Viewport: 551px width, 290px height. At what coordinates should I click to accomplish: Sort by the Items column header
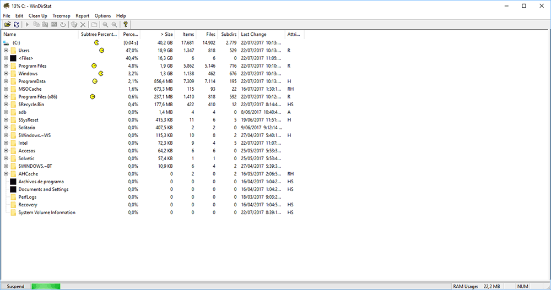pos(185,35)
